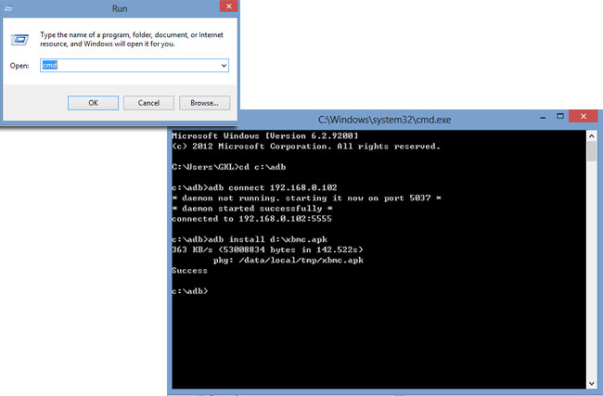Image resolution: width=603 pixels, height=396 pixels.
Task: Click the '363 KB/s (53008834 bytes' output line
Action: pyautogui.click(x=267, y=249)
